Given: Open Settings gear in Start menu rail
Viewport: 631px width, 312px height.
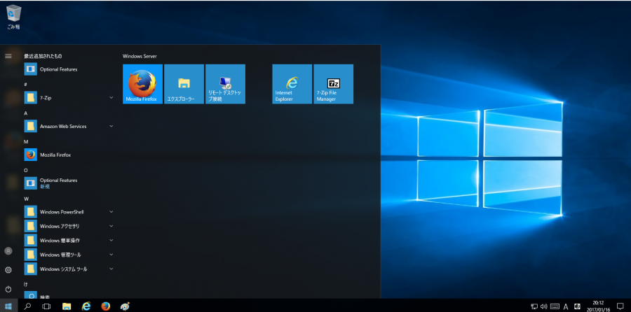Looking at the screenshot, I should click(8, 270).
